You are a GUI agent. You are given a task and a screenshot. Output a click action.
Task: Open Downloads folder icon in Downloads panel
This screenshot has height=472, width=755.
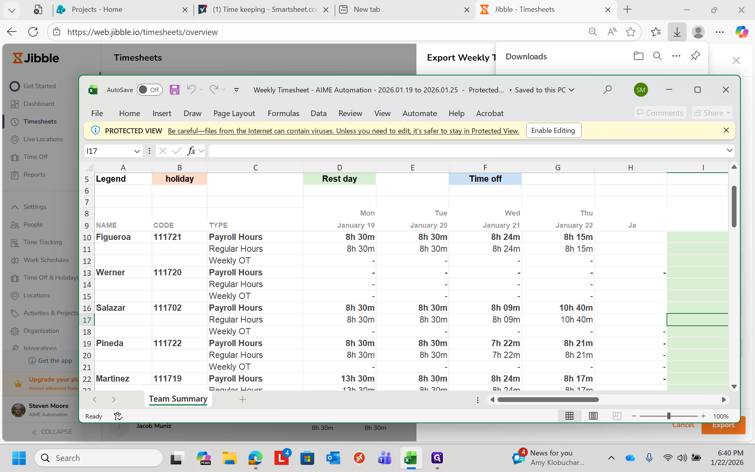(x=638, y=56)
